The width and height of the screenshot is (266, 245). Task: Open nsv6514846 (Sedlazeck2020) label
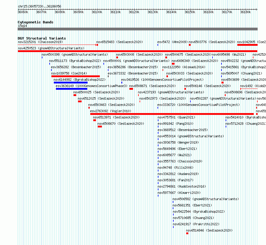209,230
